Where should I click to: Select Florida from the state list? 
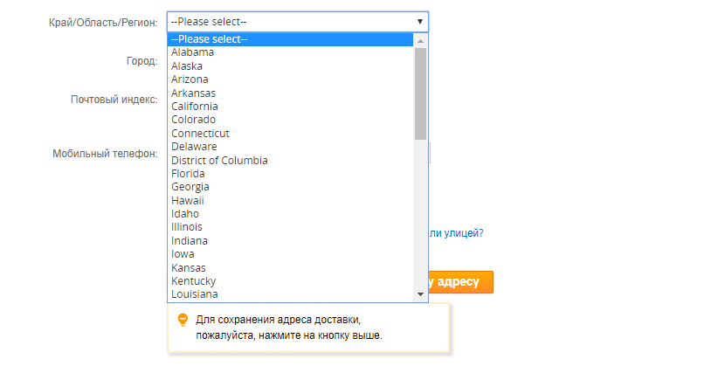[189, 173]
